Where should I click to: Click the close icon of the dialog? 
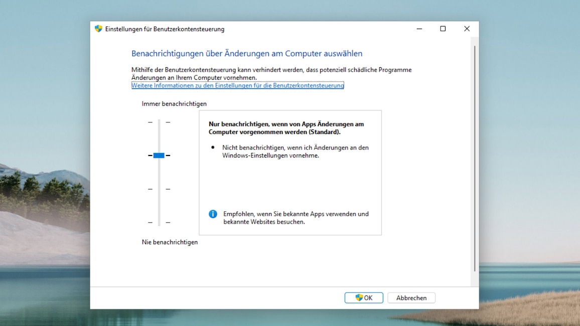[x=467, y=29]
